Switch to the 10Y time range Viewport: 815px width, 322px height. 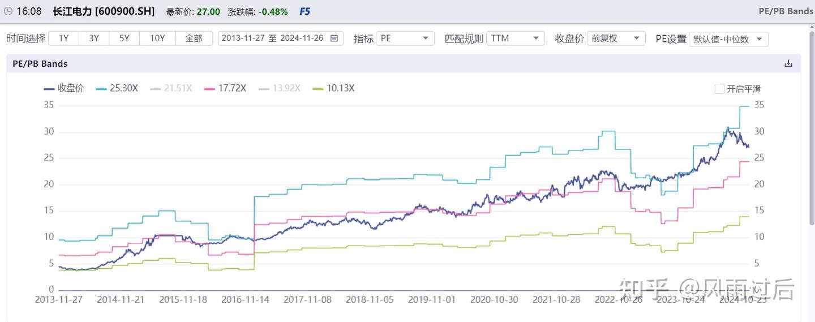click(157, 38)
